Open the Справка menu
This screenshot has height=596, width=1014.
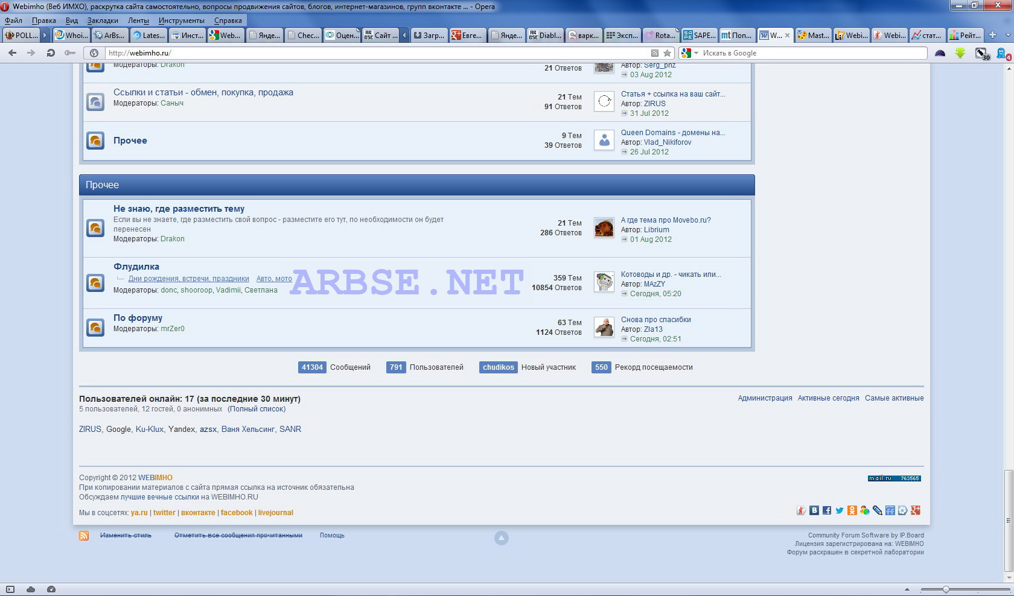(228, 21)
